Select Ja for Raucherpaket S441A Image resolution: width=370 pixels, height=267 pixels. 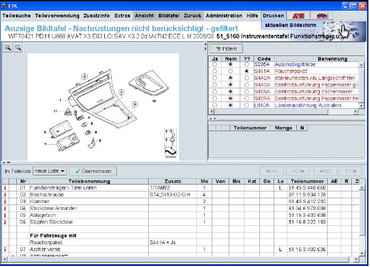click(x=214, y=71)
